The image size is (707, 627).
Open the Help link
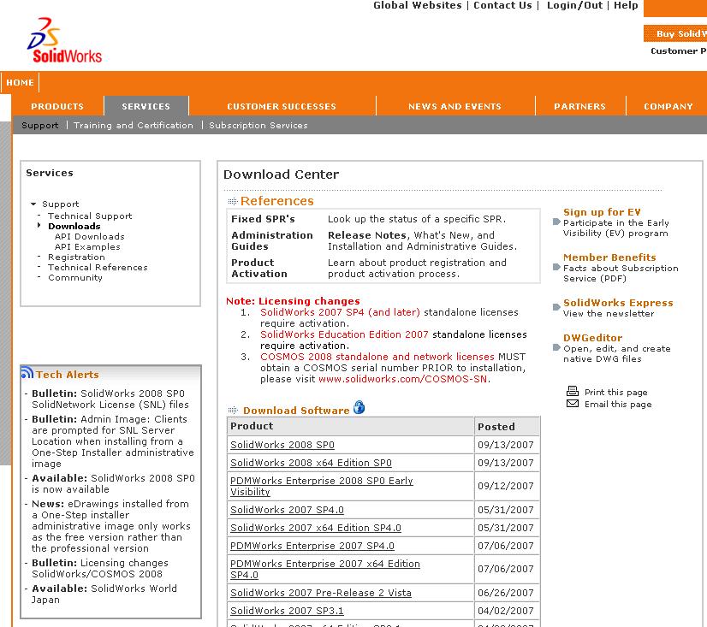pyautogui.click(x=626, y=5)
